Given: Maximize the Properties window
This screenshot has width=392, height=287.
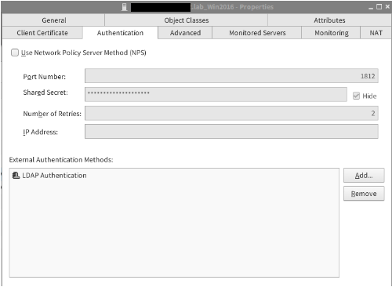Looking at the screenshot, I should (379, 7).
